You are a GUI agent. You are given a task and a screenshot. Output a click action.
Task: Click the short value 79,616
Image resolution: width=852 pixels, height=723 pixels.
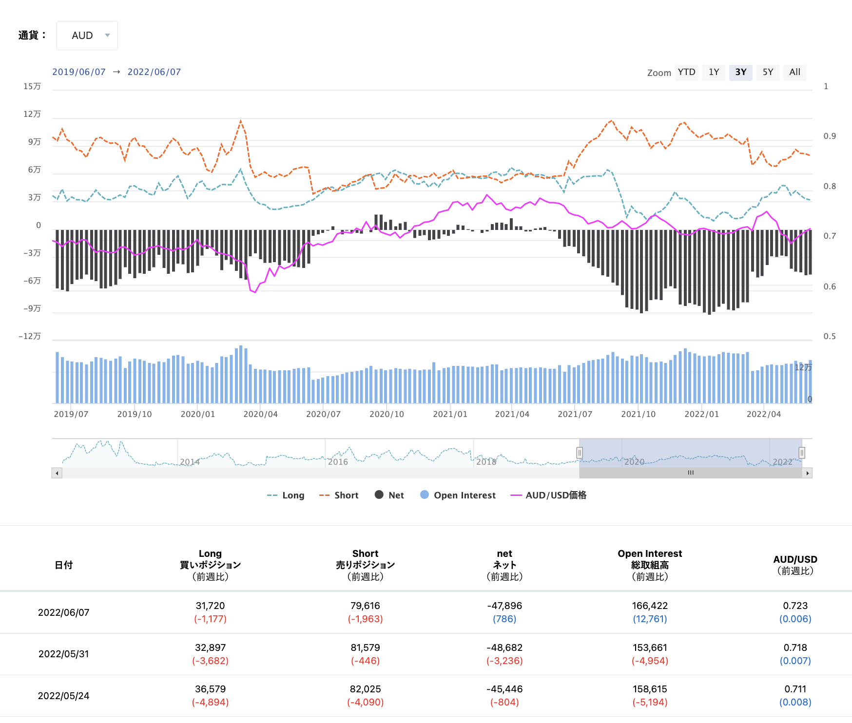point(365,606)
